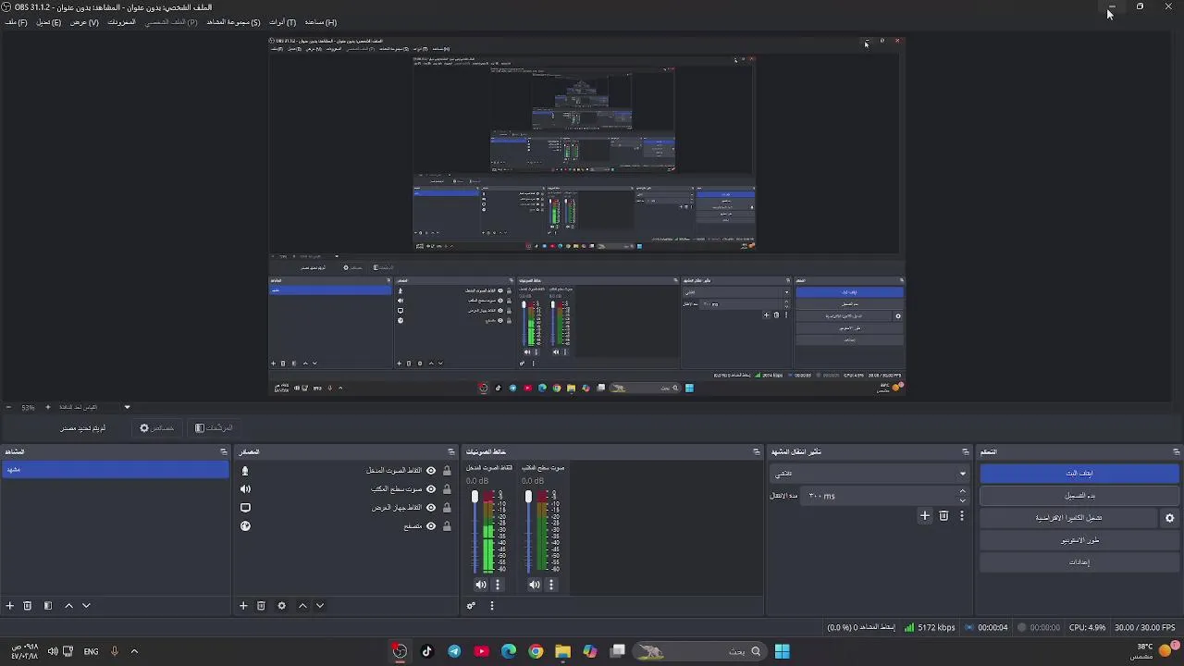The width and height of the screenshot is (1184, 666).
Task: Open the Scene Collection (S) menu
Action: tap(233, 22)
